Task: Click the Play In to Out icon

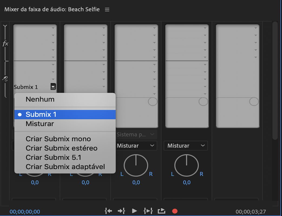Action: tap(148, 211)
